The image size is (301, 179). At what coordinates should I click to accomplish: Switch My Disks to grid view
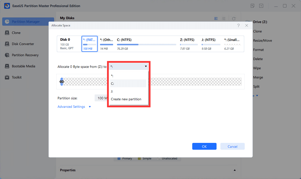pos(216,18)
